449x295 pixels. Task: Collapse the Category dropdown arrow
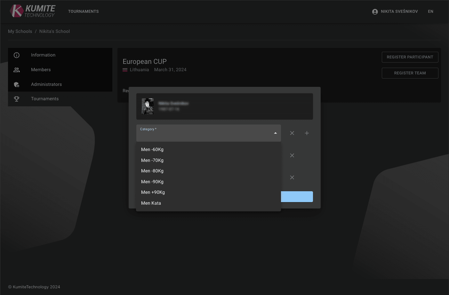[x=275, y=132]
